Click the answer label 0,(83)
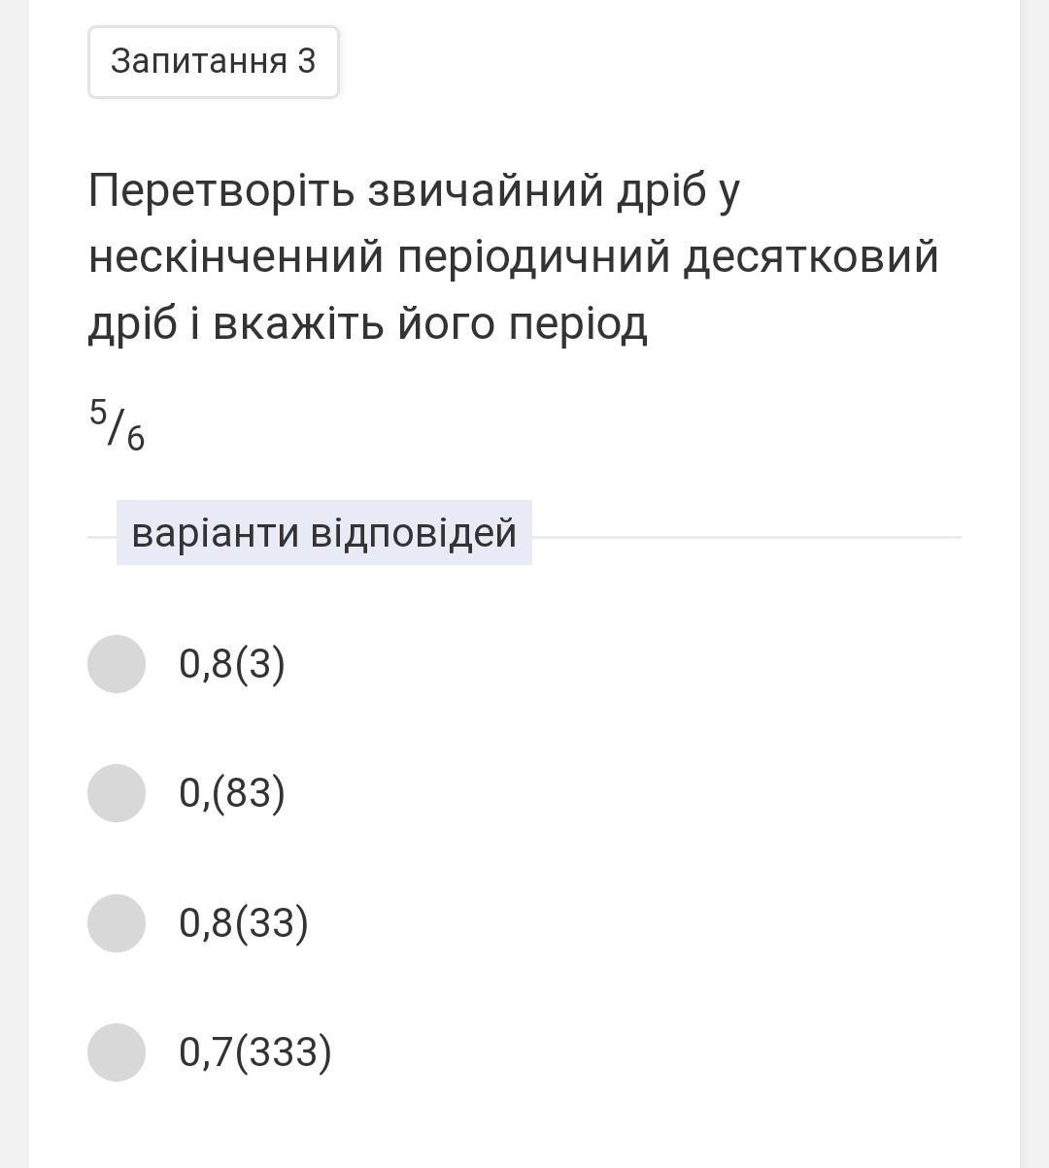The width and height of the screenshot is (1049, 1168). (232, 793)
